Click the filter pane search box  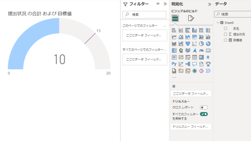[144, 14]
